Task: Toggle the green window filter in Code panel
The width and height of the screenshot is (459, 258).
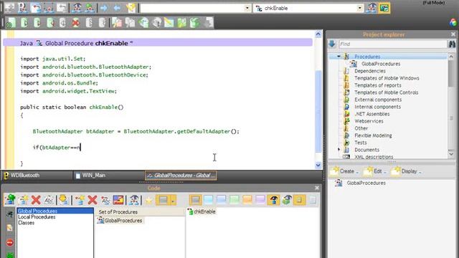Action: click(235, 200)
